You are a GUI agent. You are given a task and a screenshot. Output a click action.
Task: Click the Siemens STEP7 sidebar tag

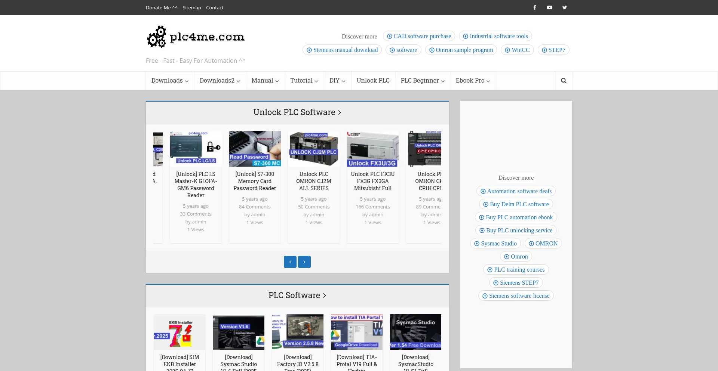click(x=516, y=283)
